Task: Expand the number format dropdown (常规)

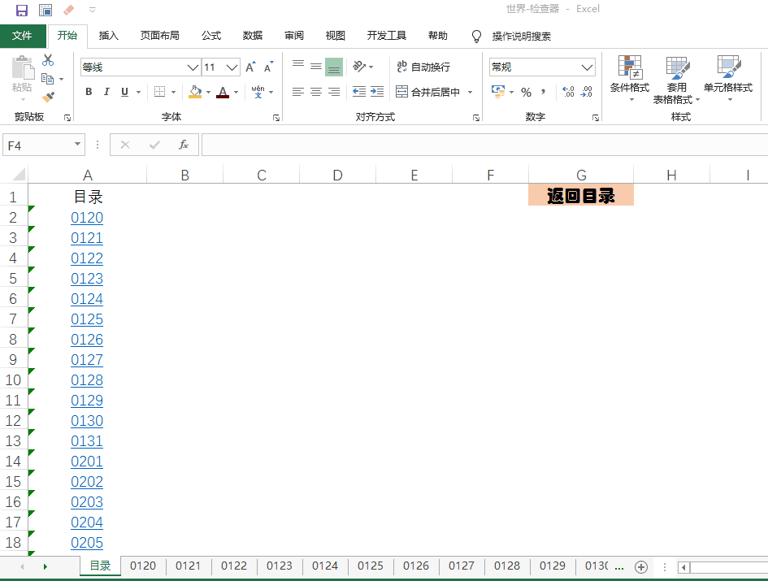Action: 587,67
